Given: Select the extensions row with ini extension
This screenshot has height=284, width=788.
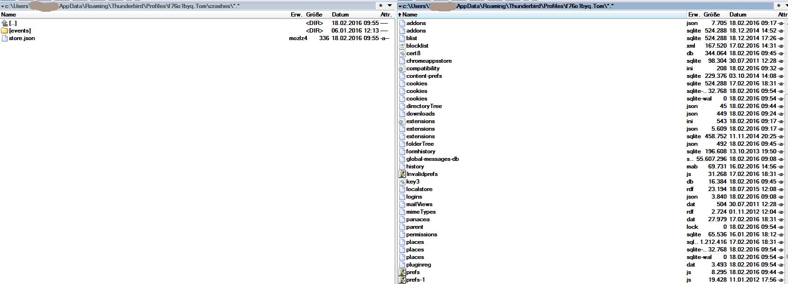Looking at the screenshot, I should point(592,121).
